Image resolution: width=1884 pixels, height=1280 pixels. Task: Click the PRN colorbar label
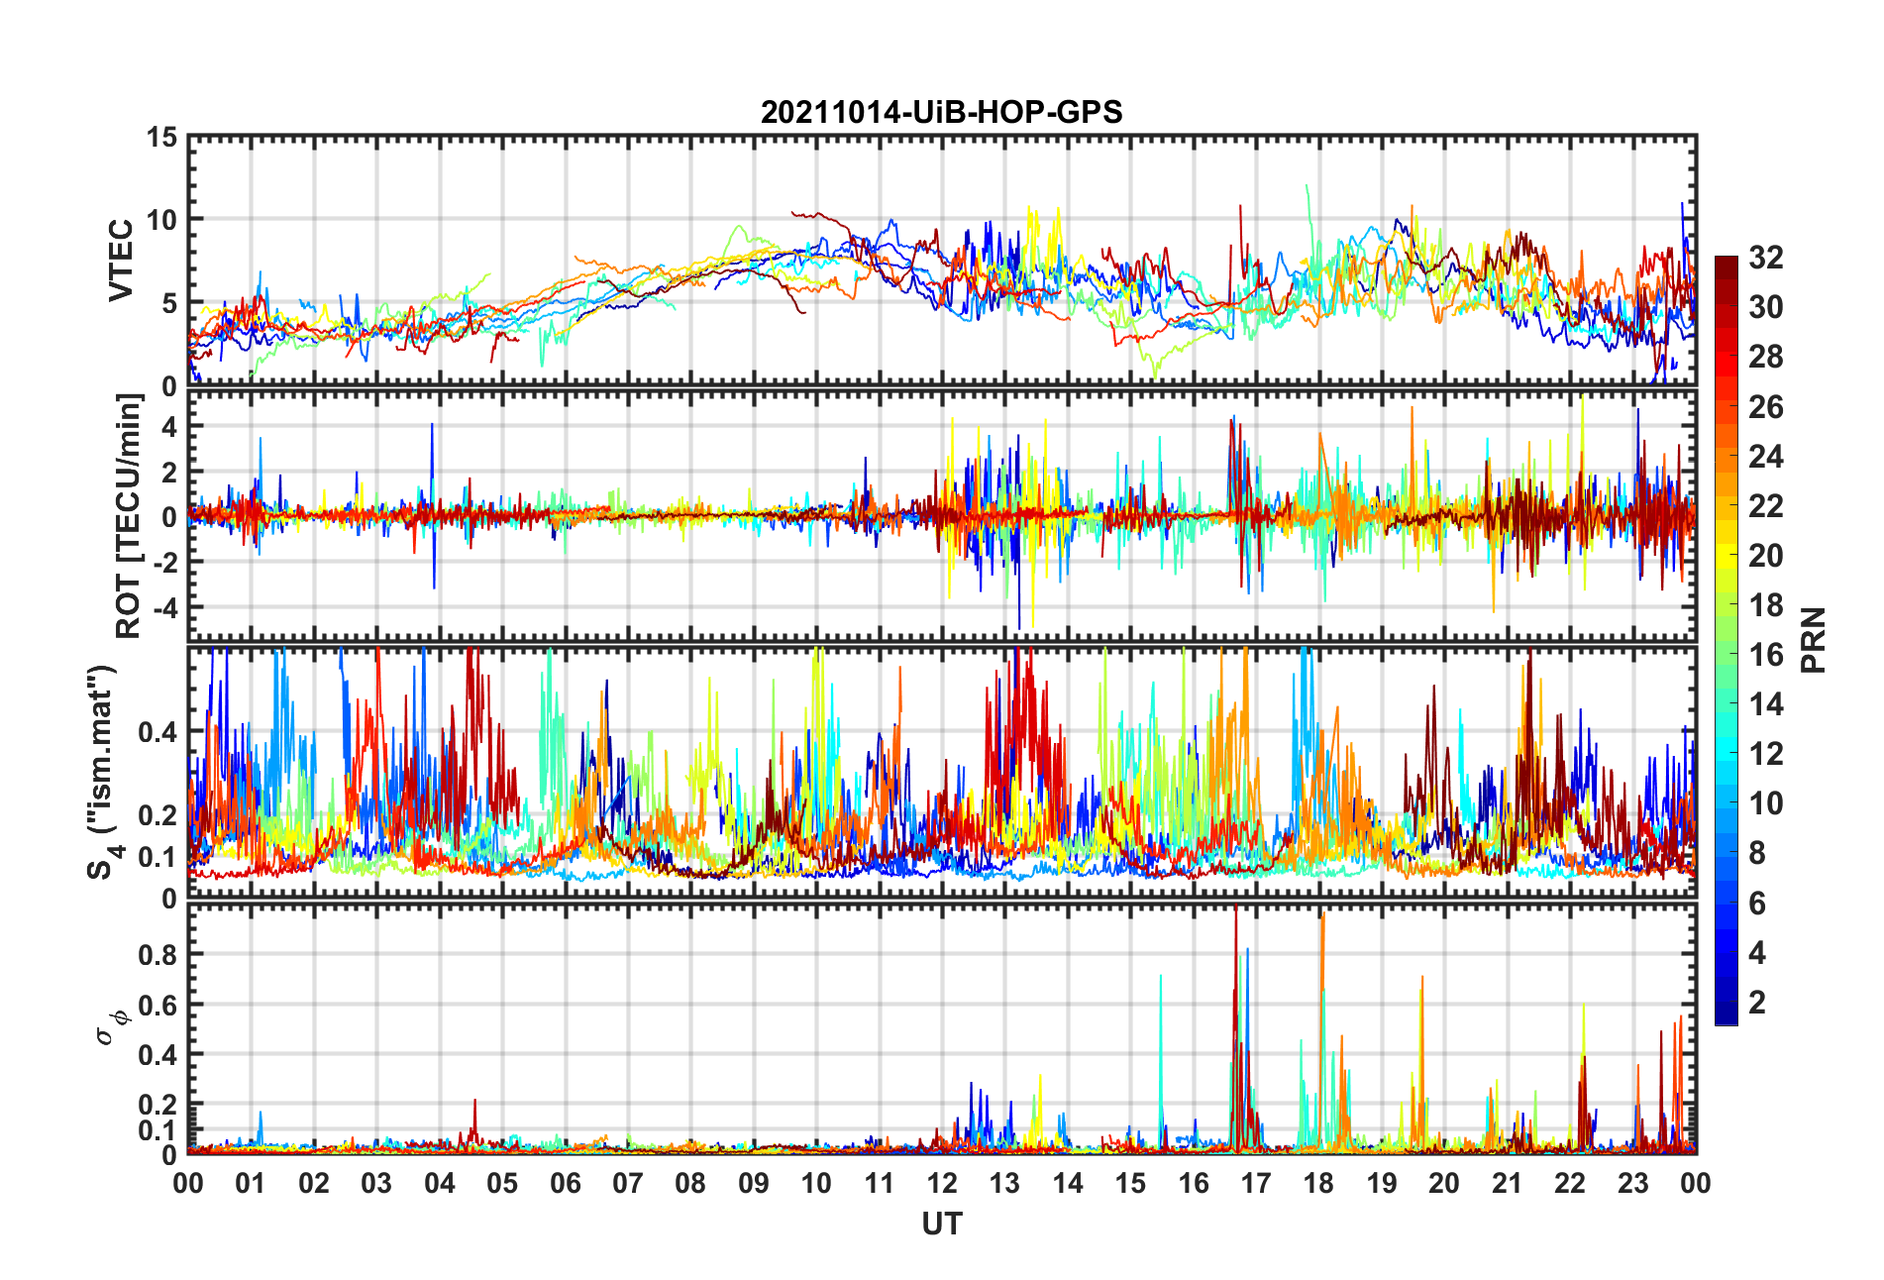click(x=1813, y=640)
